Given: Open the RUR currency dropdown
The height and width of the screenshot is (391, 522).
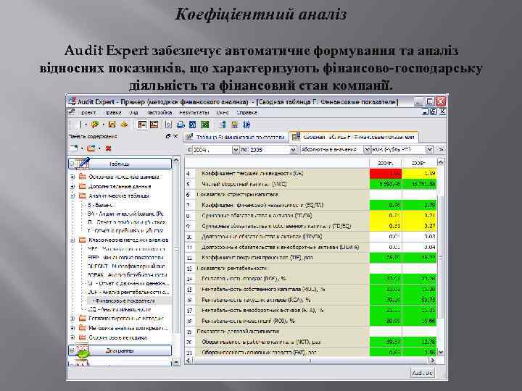Looking at the screenshot, I should point(429,150).
